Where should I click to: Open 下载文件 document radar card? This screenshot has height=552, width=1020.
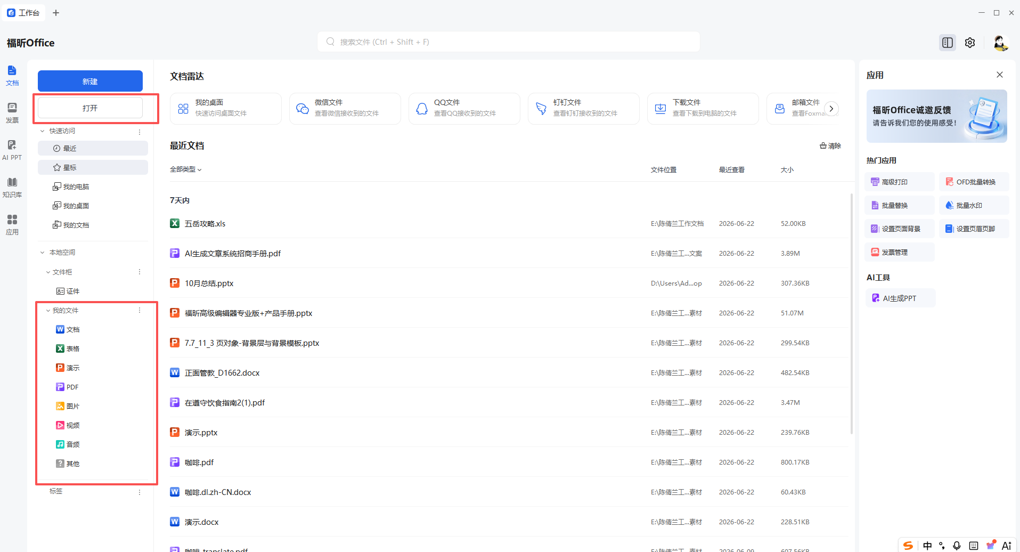[x=703, y=109]
